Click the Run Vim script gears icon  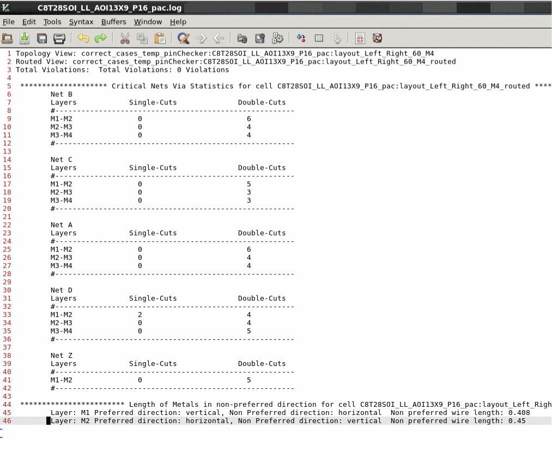click(277, 38)
